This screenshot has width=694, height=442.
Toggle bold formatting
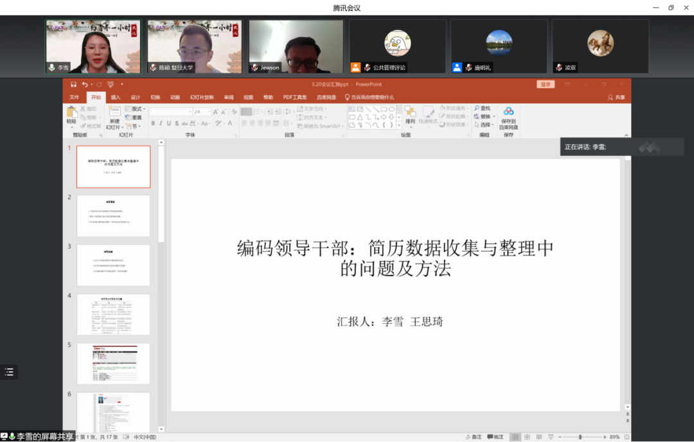click(x=152, y=123)
